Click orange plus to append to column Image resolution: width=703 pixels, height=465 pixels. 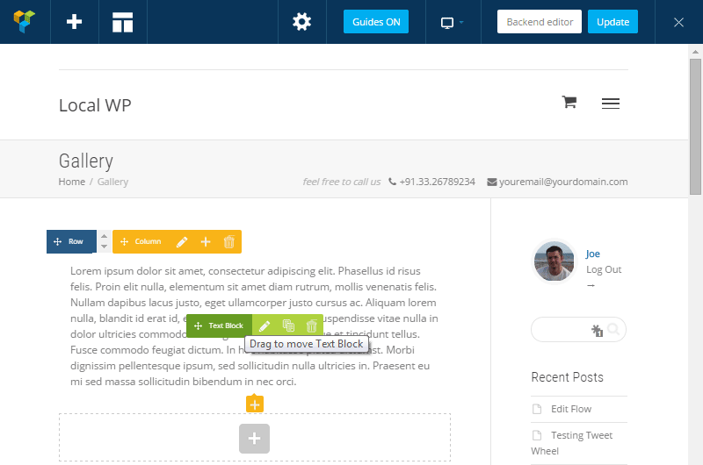click(255, 404)
